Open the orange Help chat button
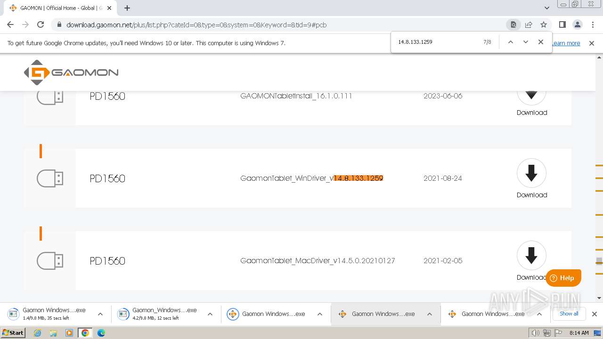The width and height of the screenshot is (603, 339). [x=563, y=278]
